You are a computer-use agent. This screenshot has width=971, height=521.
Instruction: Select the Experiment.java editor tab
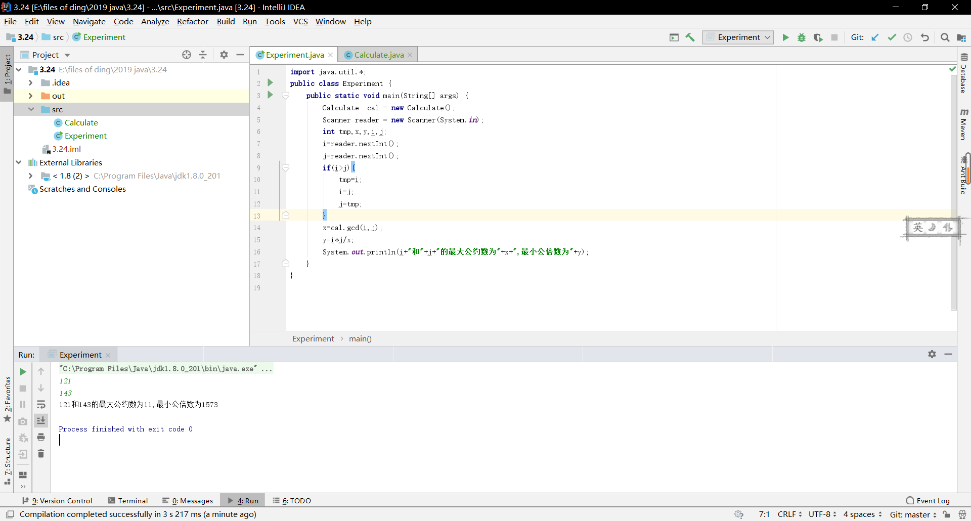(295, 55)
